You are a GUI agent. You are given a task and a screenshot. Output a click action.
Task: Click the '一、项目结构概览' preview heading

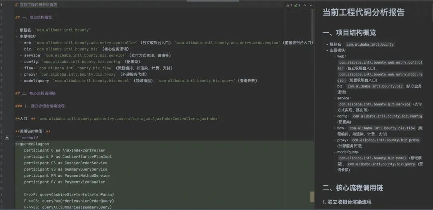pos(349,33)
